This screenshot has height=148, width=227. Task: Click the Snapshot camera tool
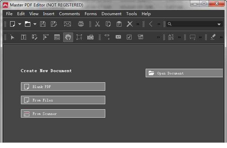[90, 37]
